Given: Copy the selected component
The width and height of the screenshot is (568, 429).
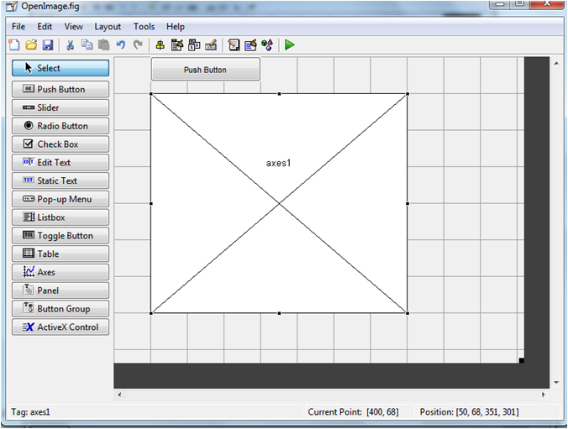Looking at the screenshot, I should pyautogui.click(x=87, y=44).
